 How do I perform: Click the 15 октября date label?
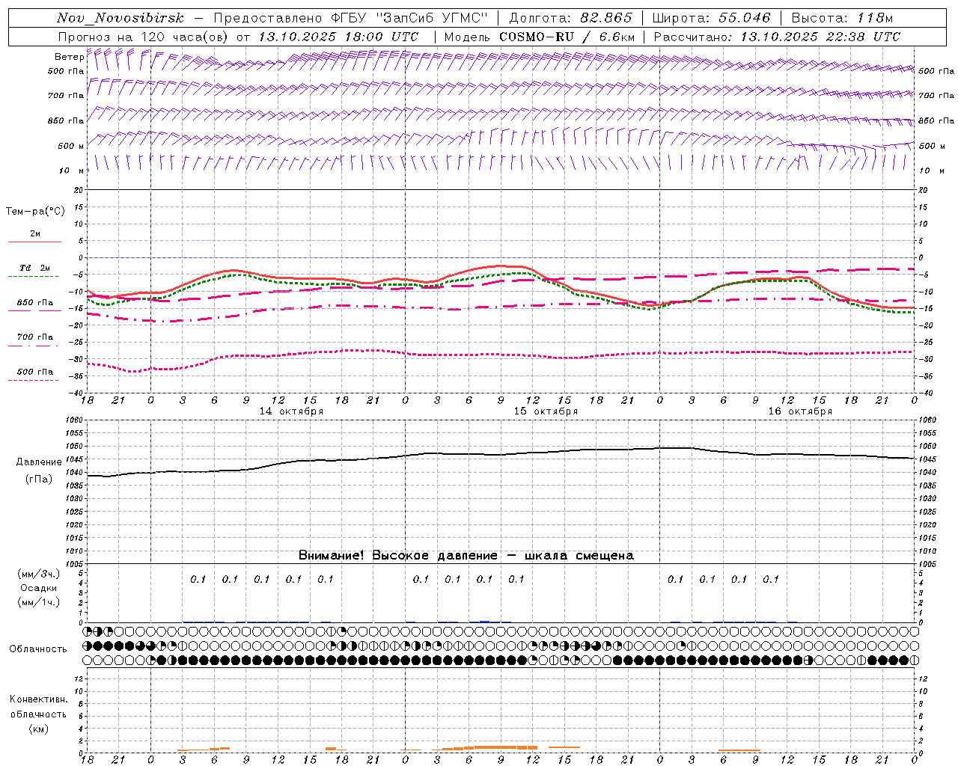click(546, 411)
